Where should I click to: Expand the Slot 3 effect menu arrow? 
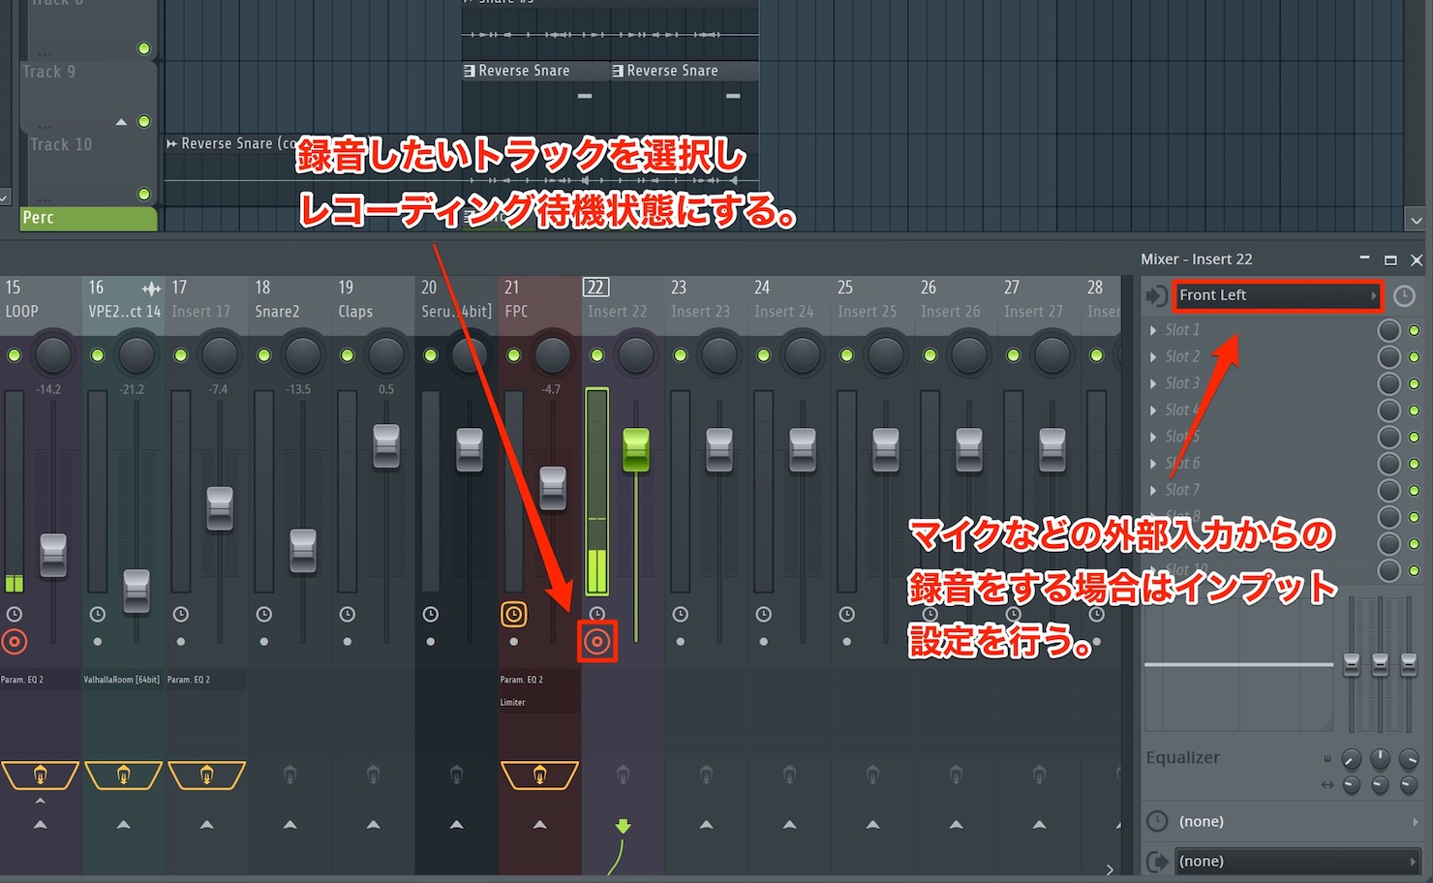click(x=1153, y=383)
